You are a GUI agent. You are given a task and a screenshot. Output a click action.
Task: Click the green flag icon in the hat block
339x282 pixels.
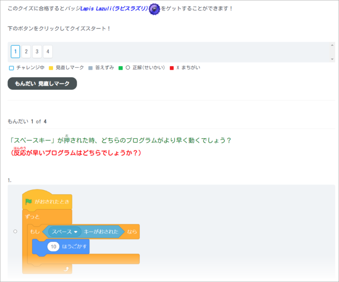tap(29, 202)
